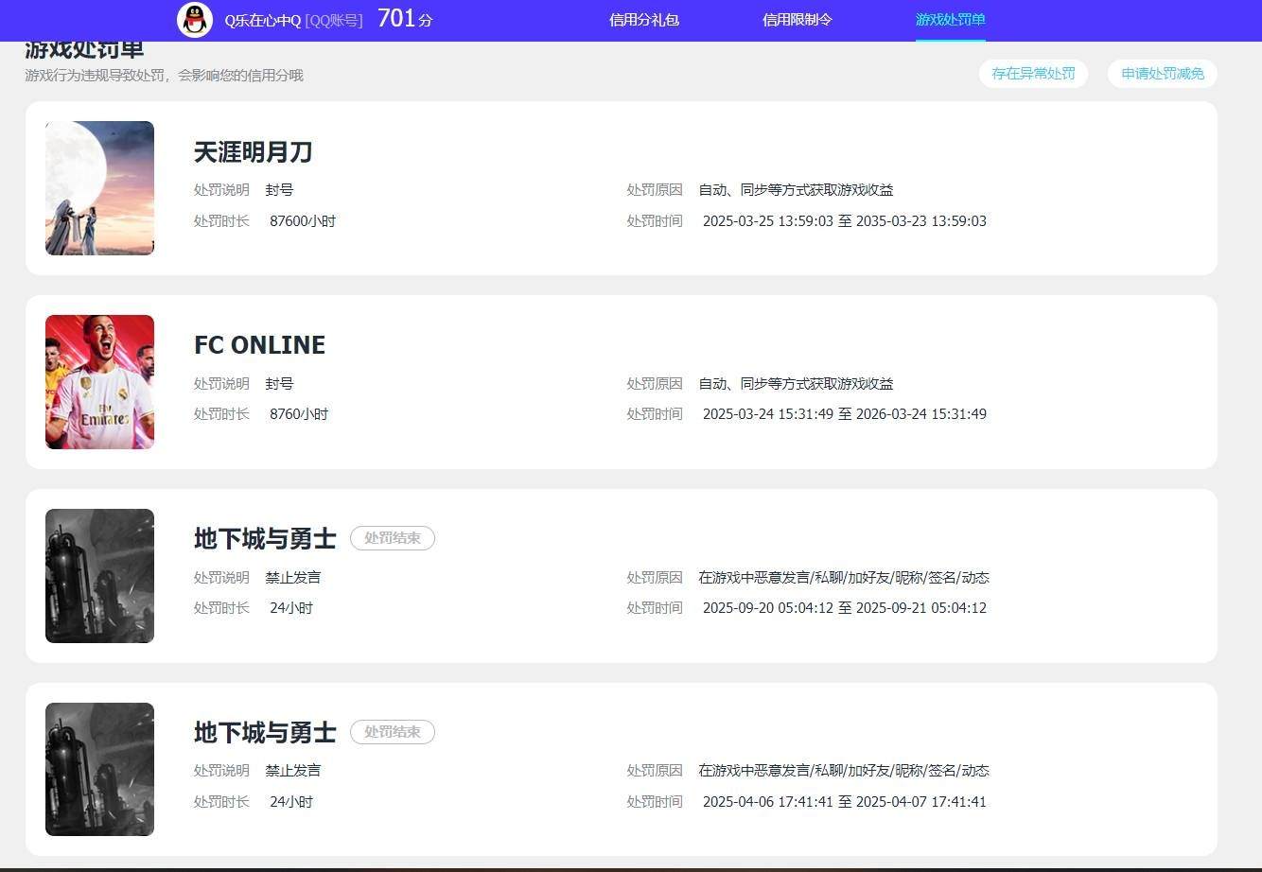The height and width of the screenshot is (872, 1262).
Task: Click the 地下城与勇士 cover for the 2025-09-20 penalty
Action: point(99,576)
